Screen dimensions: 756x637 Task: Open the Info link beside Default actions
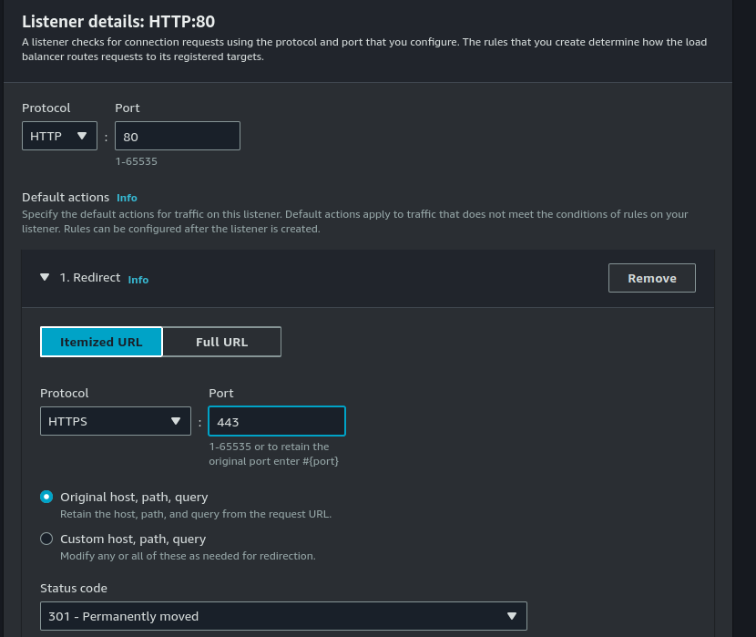pos(127,198)
